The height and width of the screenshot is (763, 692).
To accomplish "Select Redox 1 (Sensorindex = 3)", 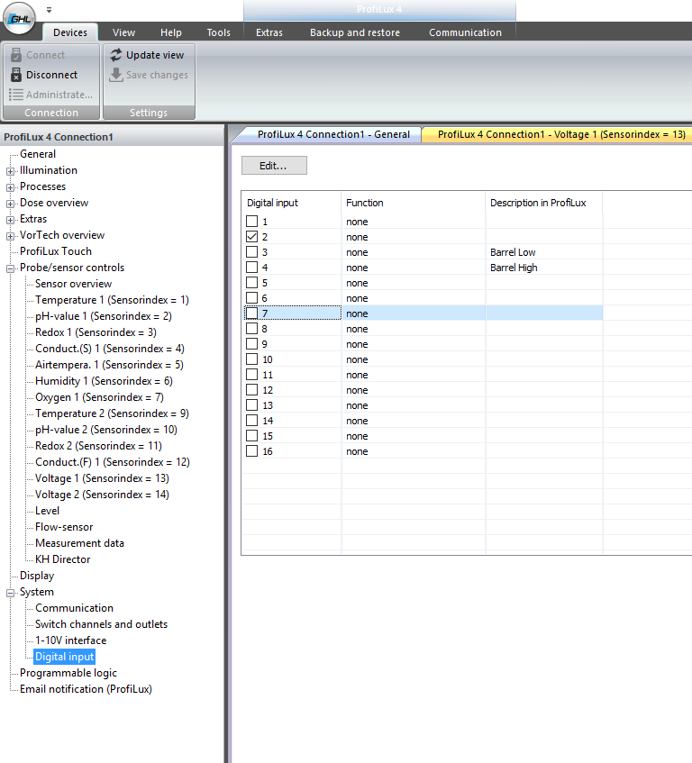I will click(x=96, y=332).
